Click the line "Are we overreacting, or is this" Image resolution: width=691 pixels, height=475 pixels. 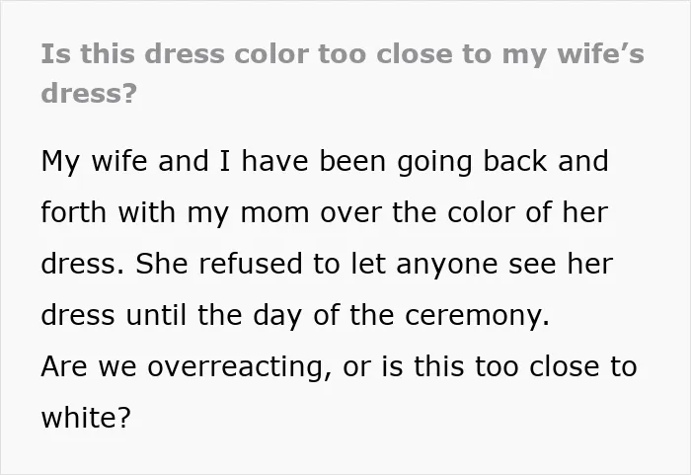pos(339,367)
